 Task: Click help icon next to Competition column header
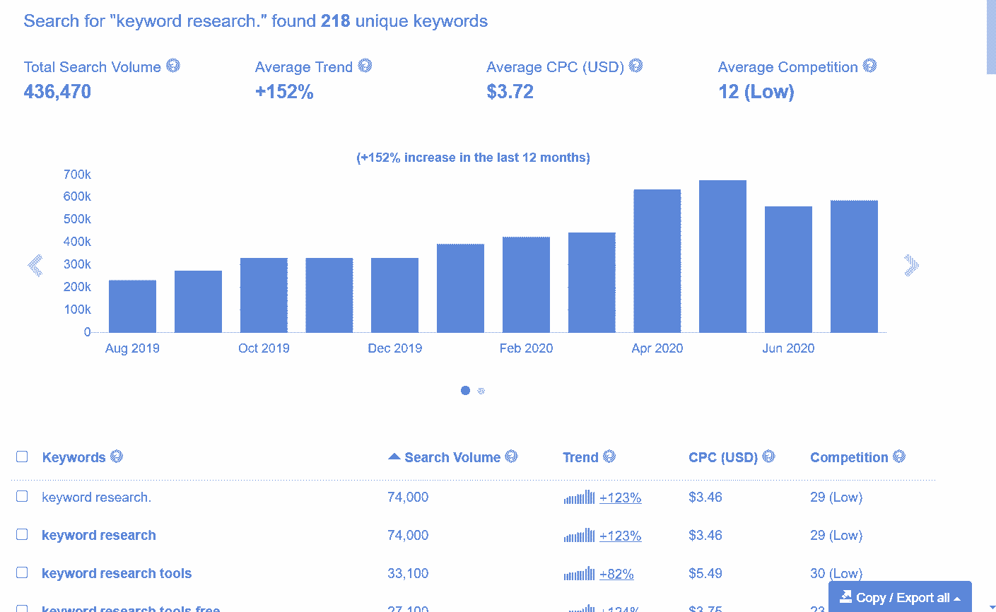point(898,457)
